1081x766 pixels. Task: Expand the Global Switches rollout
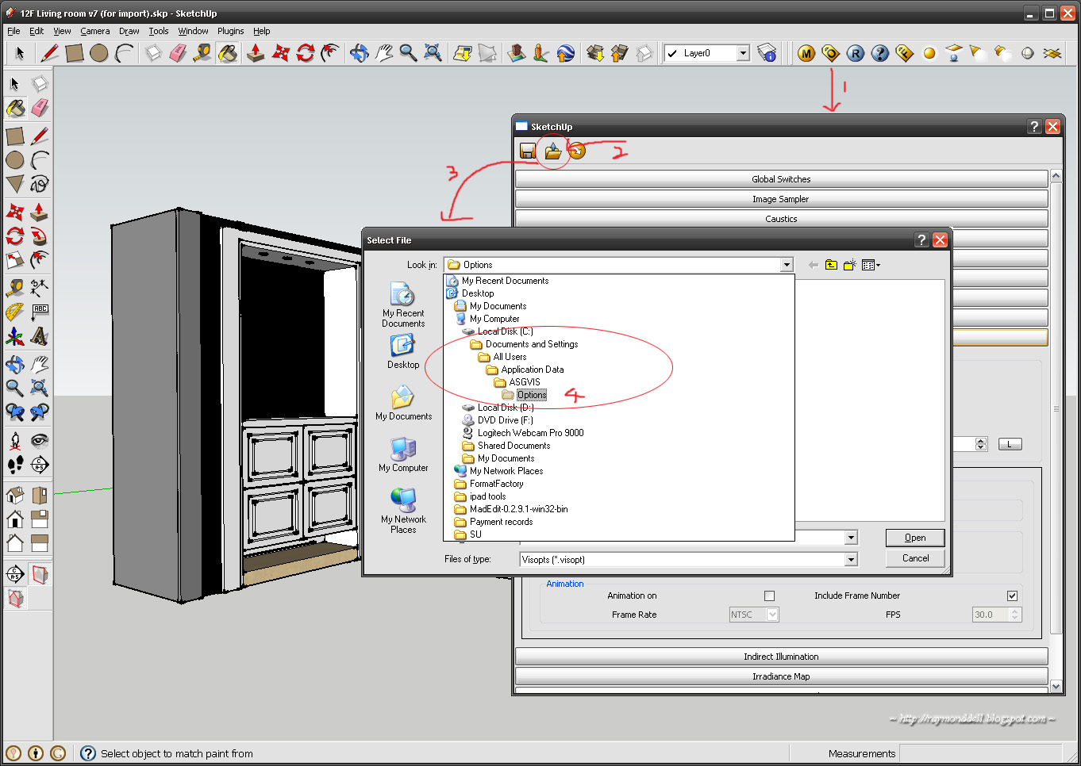[782, 179]
